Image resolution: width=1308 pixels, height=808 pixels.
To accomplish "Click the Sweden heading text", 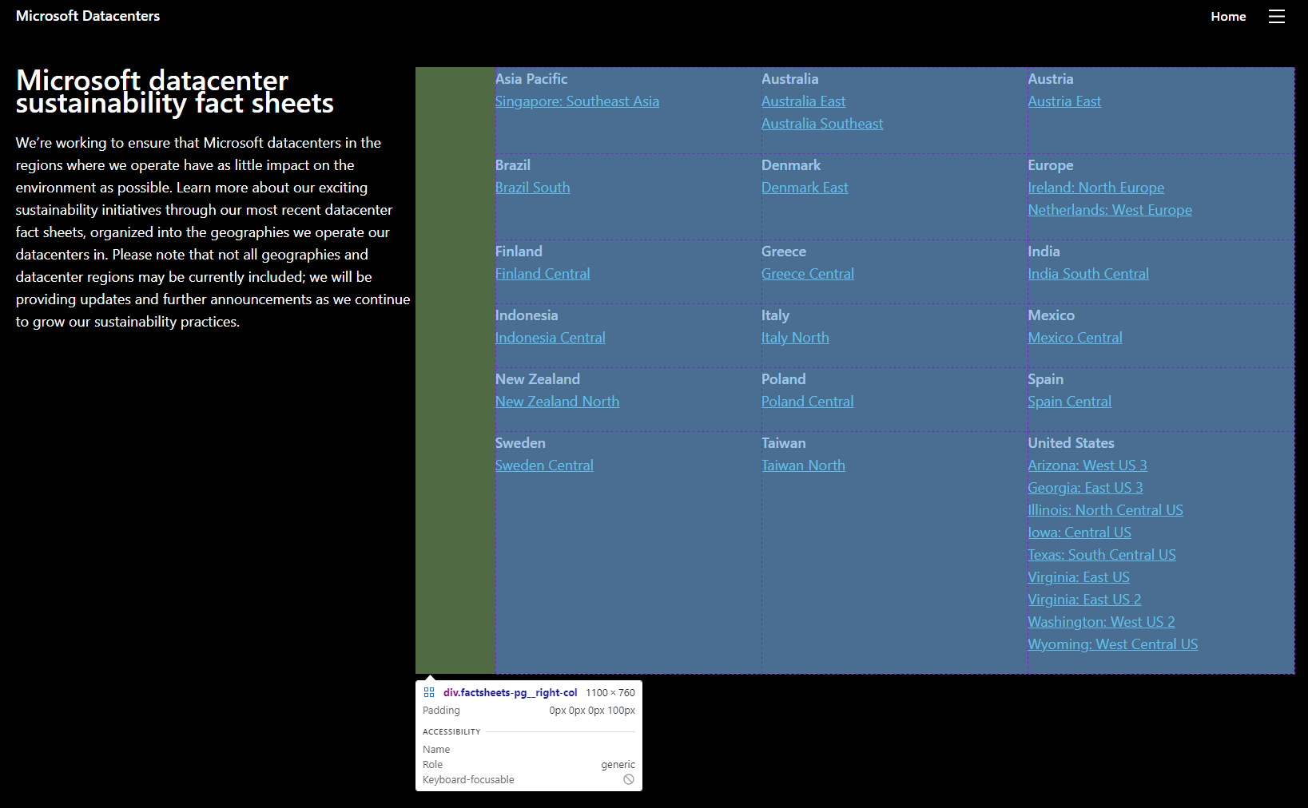I will [520, 443].
